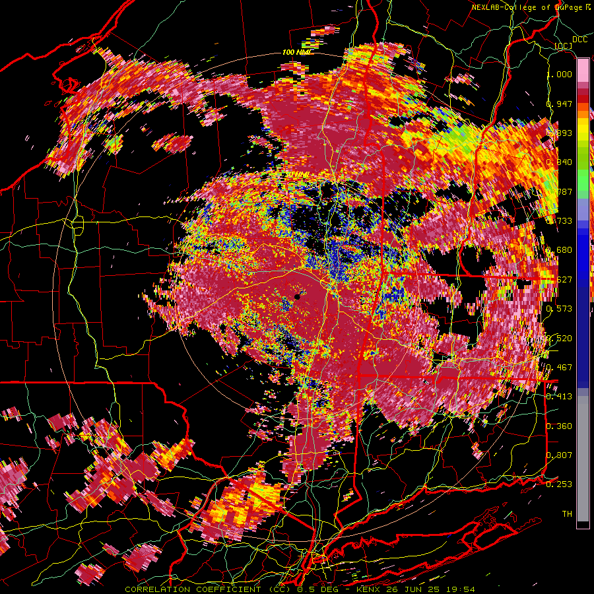Click the gray bottom segment of color bar
This screenshot has width=594, height=594.
tap(583, 459)
